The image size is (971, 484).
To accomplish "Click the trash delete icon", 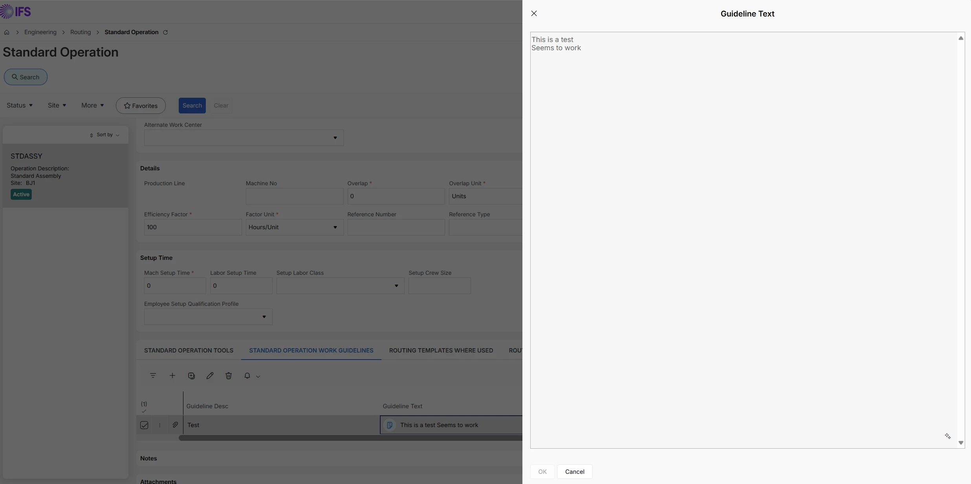I will point(229,376).
